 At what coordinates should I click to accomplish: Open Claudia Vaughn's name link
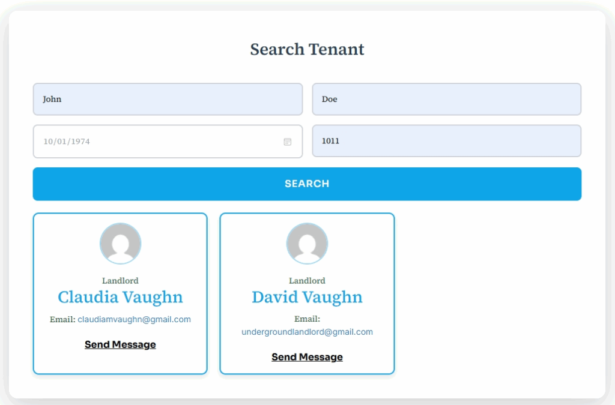(120, 297)
